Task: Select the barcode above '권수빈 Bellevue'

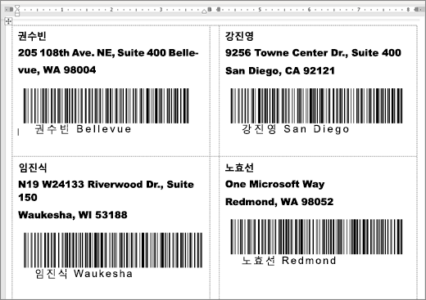Action: tap(106, 105)
